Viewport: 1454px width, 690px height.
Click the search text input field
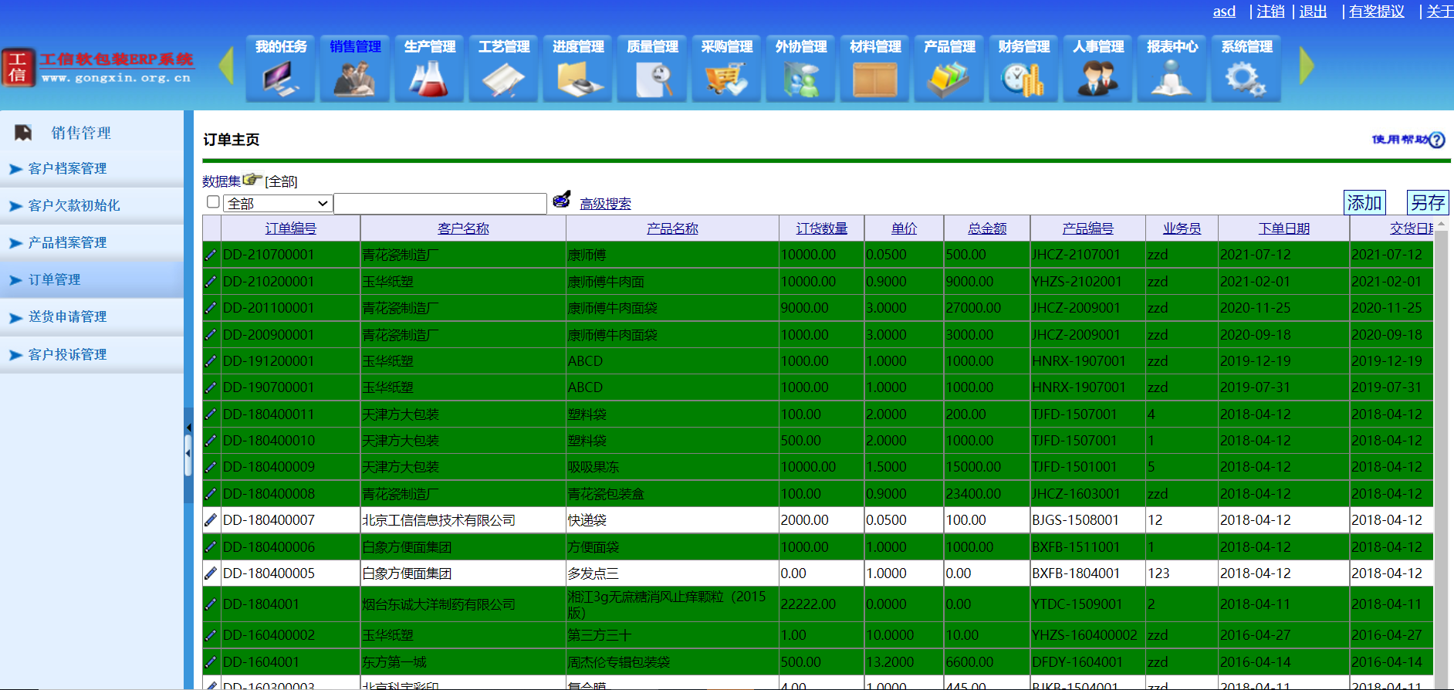[440, 203]
